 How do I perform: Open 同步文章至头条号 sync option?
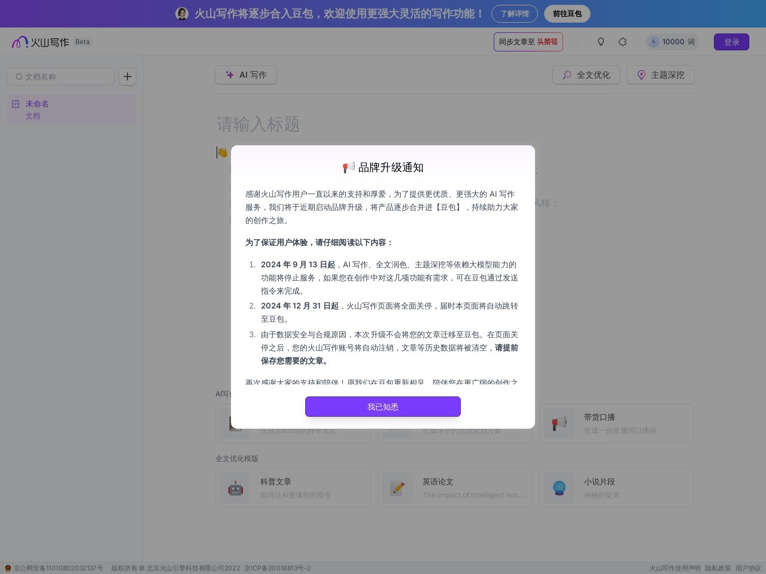pos(528,42)
